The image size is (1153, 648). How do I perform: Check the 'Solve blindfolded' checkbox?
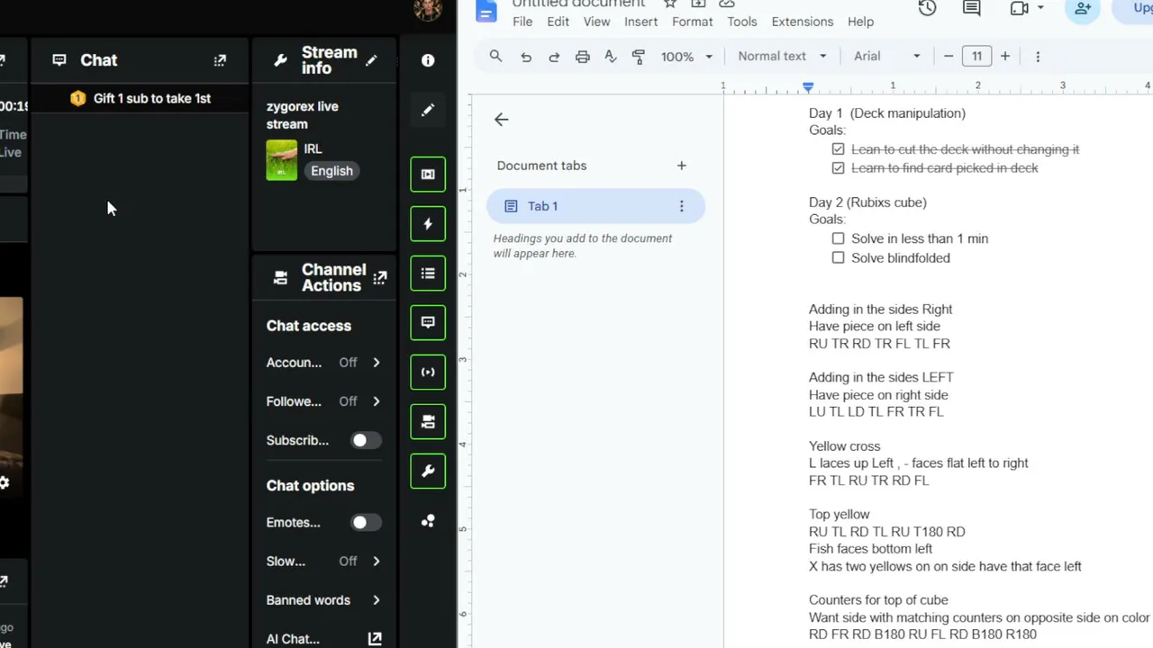pyautogui.click(x=839, y=257)
